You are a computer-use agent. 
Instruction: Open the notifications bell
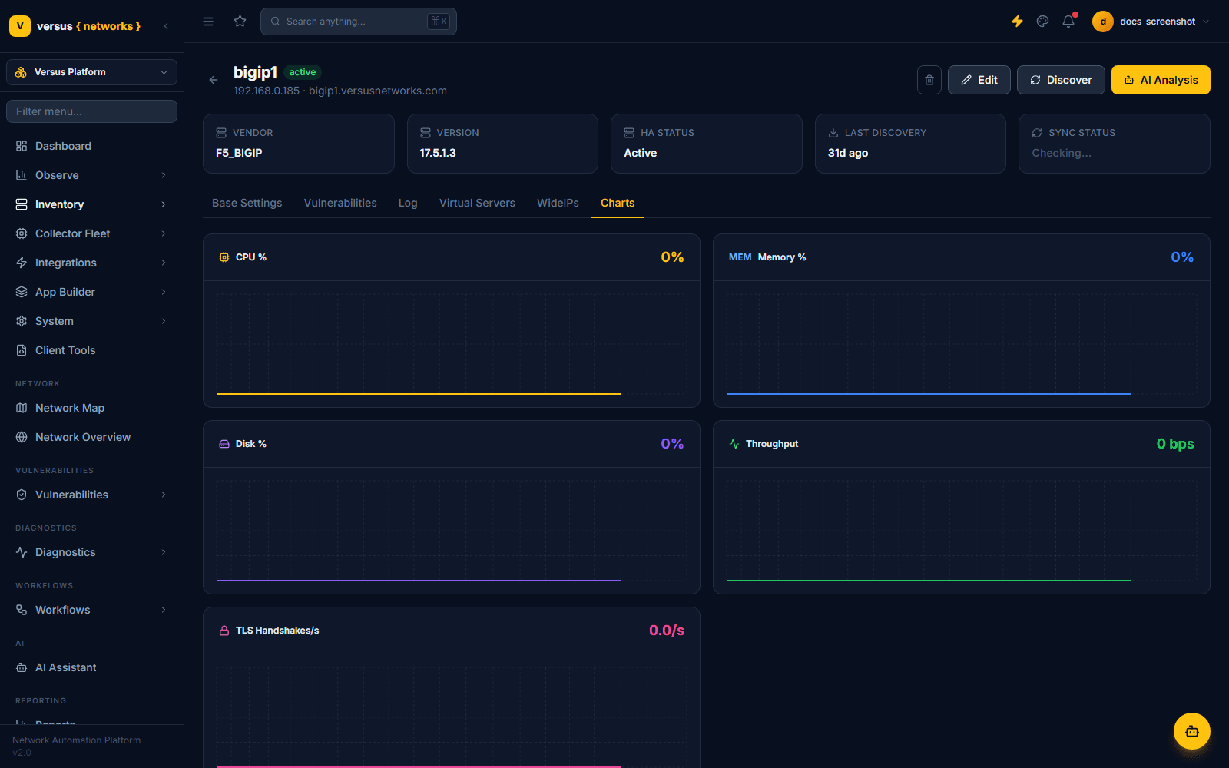pos(1068,22)
